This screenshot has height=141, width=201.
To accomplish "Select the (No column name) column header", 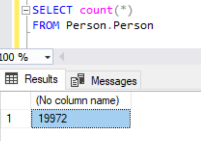I will (x=81, y=101).
